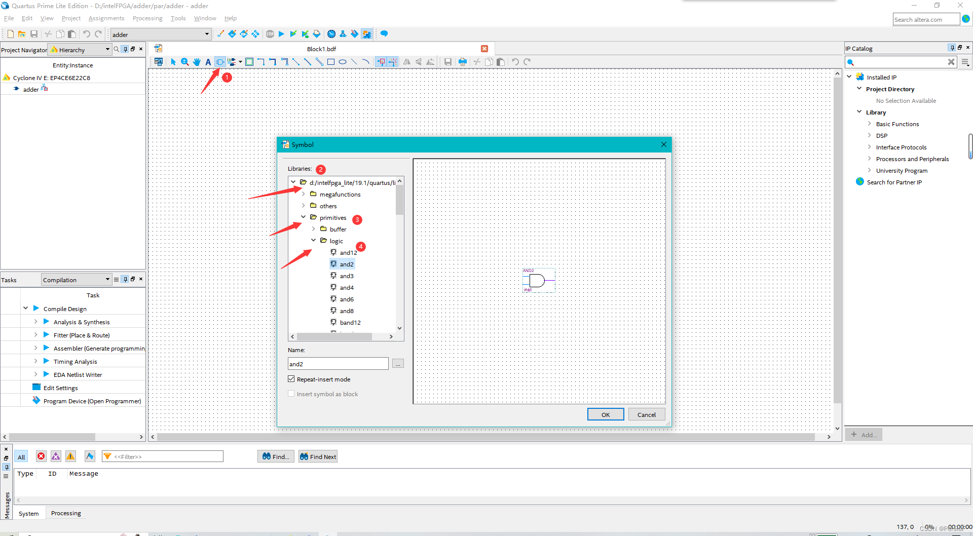Click the blue speech bubble feedback icon

pos(384,34)
